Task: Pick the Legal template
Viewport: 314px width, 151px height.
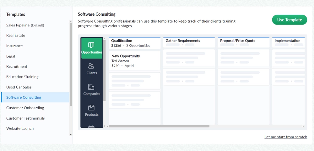Action: click(x=11, y=56)
